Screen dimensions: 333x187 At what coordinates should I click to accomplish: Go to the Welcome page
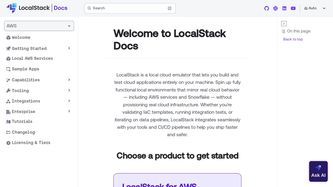[21, 37]
